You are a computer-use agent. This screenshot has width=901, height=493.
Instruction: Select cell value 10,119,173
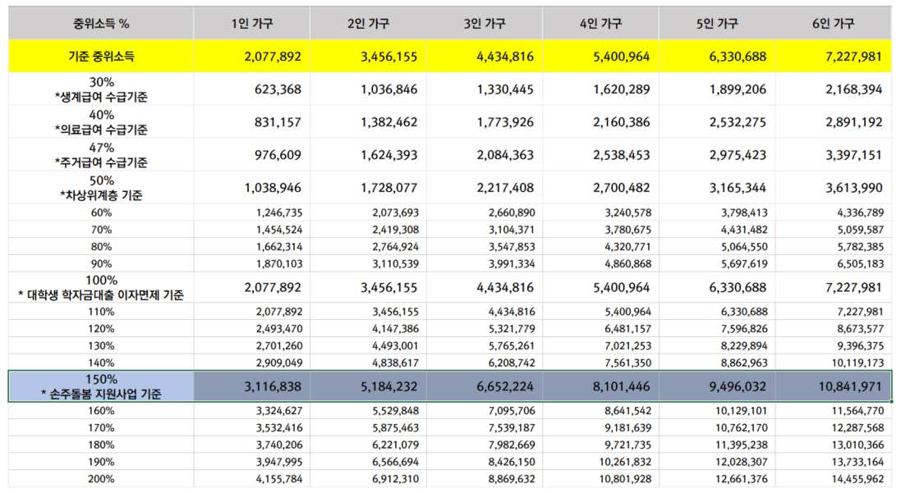(x=858, y=363)
